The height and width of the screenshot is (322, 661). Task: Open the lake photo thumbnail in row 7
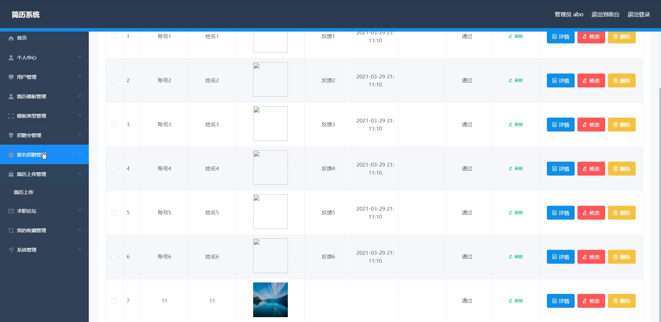click(271, 300)
